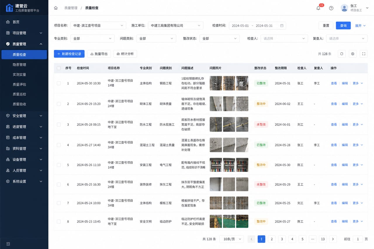This screenshot has height=249, width=374.
Task: Open the 问题类别 dropdown
Action: [x=156, y=39]
